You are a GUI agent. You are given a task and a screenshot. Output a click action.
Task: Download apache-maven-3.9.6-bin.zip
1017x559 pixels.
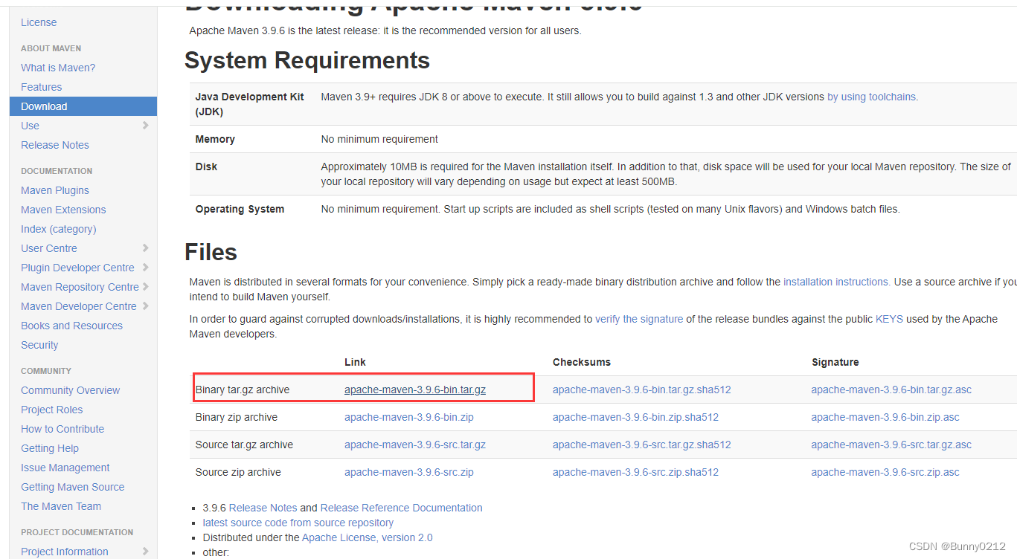(x=409, y=417)
